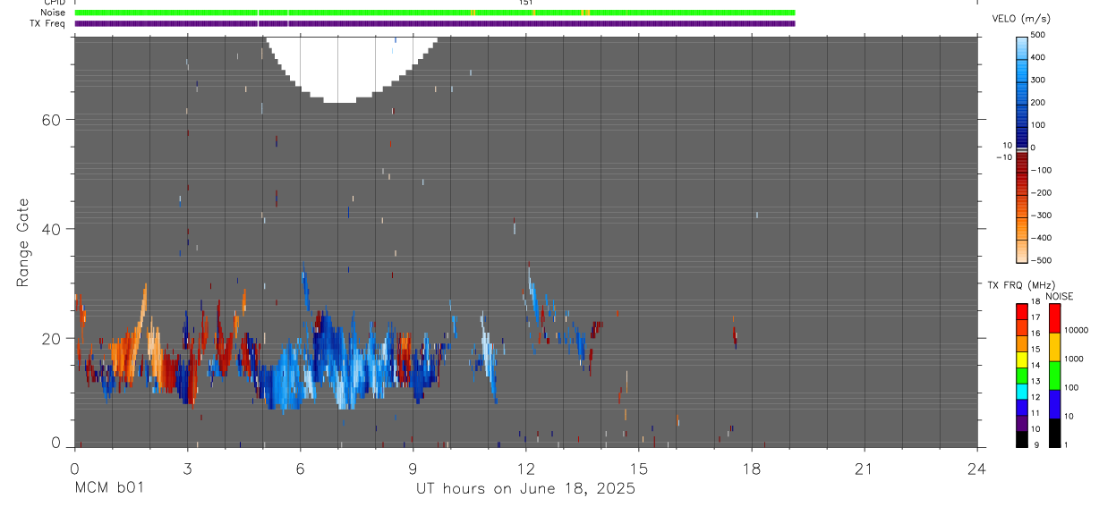Click the '1' NOISE legend label

(x=1067, y=444)
